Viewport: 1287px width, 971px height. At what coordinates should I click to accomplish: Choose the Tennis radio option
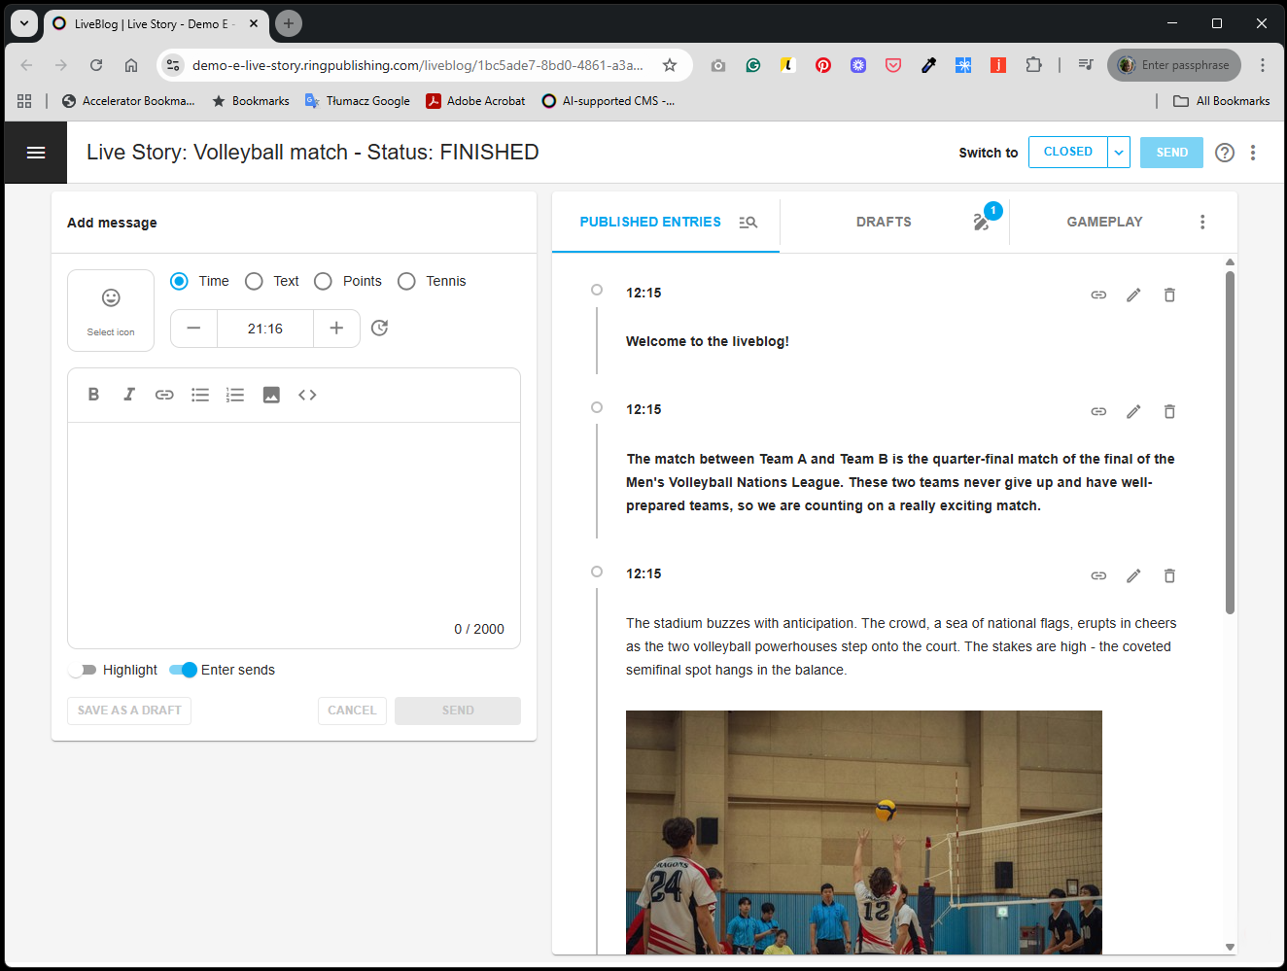pos(406,281)
